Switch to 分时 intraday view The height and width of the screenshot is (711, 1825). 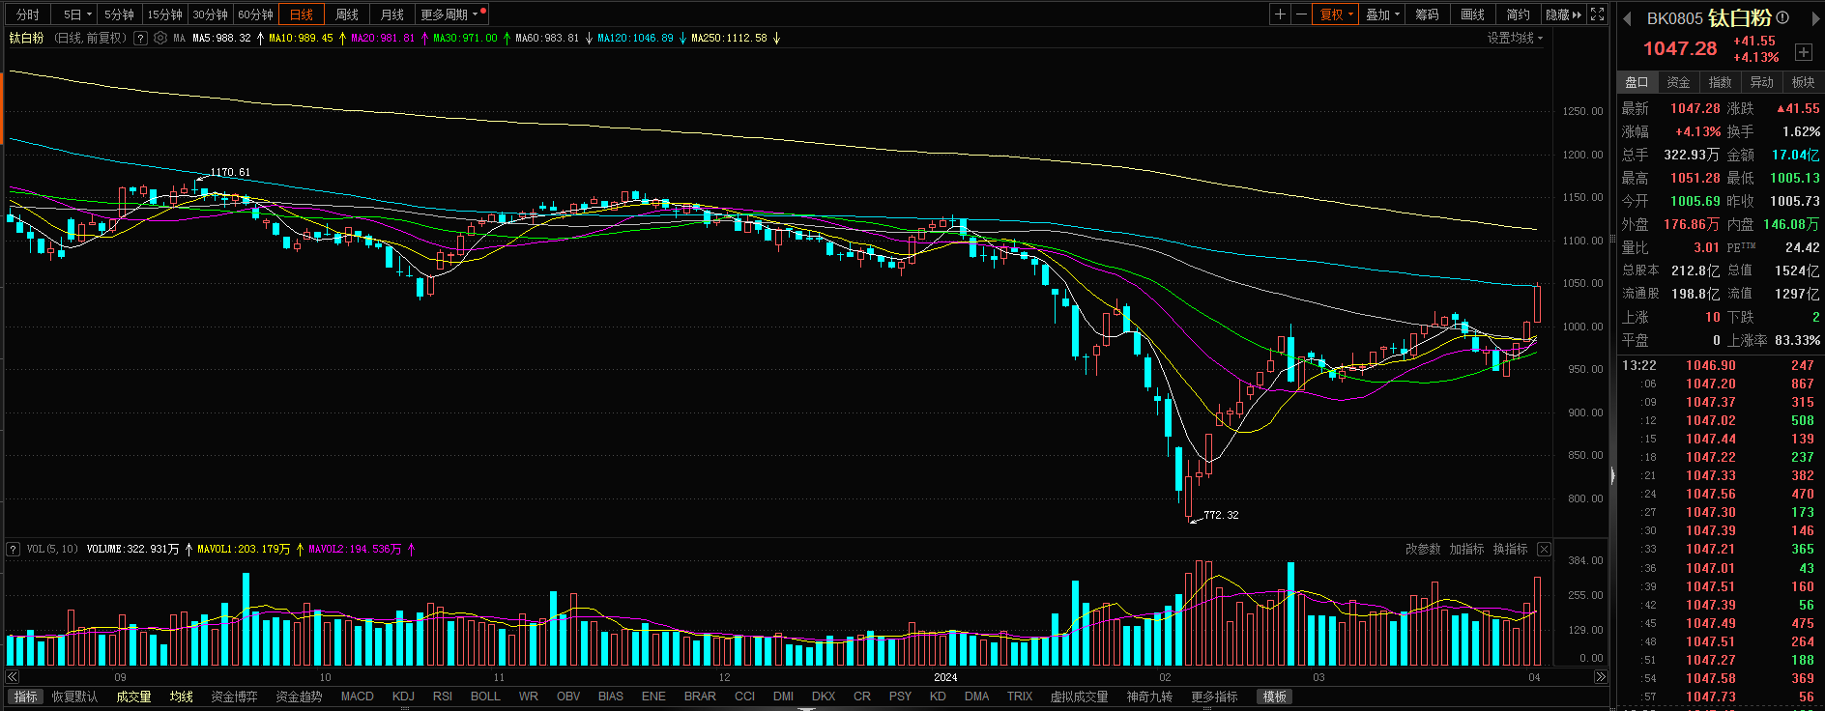pyautogui.click(x=28, y=14)
